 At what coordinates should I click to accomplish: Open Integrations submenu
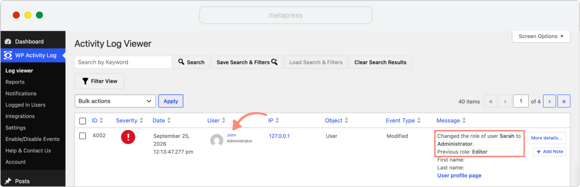(x=20, y=116)
